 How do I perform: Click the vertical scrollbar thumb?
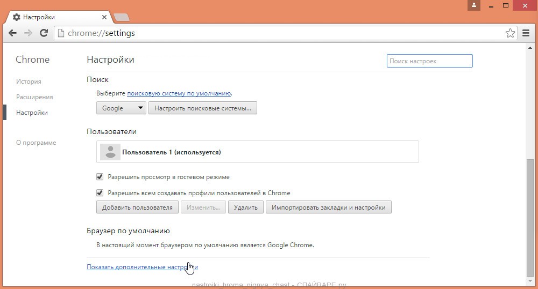pyautogui.click(x=530, y=217)
